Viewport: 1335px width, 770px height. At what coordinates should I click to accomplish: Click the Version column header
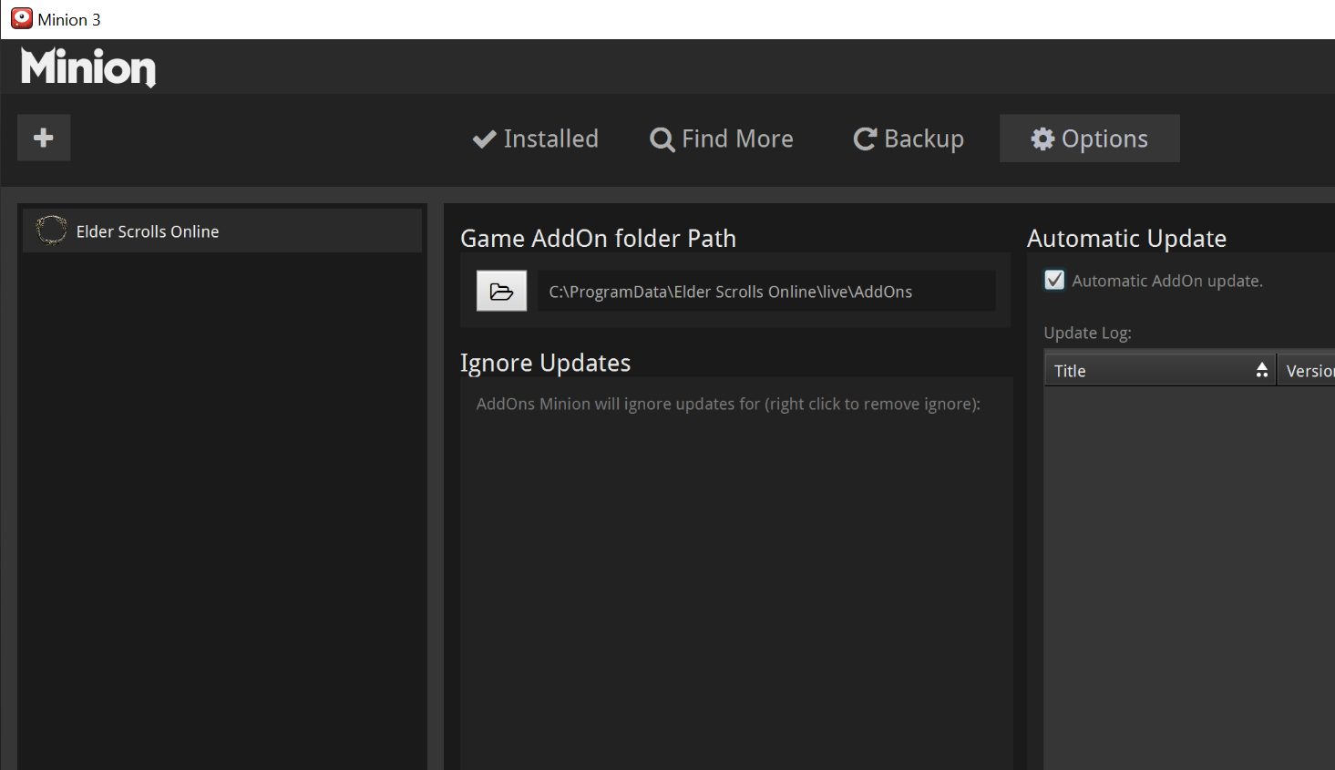pyautogui.click(x=1307, y=370)
